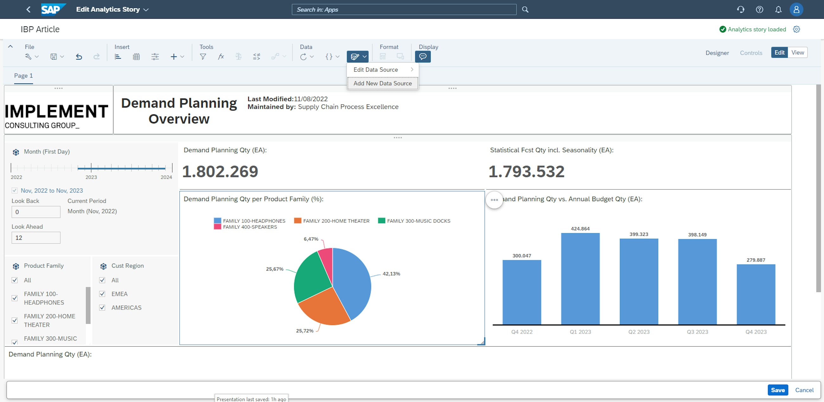Toggle the FAMILY 100-HEADPHONES product checkbox

pyautogui.click(x=14, y=298)
